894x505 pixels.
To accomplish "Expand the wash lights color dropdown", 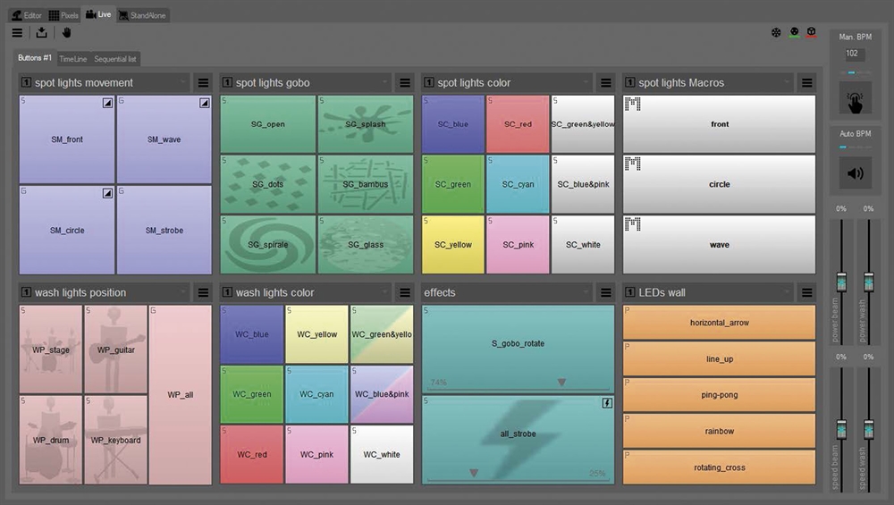I will (x=384, y=292).
